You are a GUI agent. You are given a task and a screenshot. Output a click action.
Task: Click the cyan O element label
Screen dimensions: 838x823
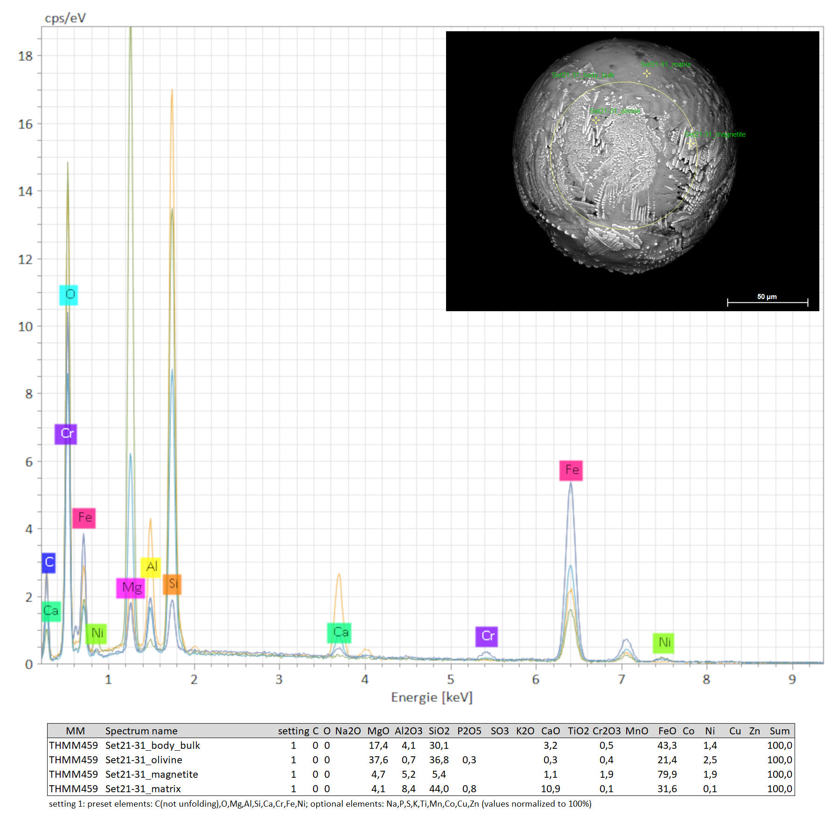click(x=69, y=295)
